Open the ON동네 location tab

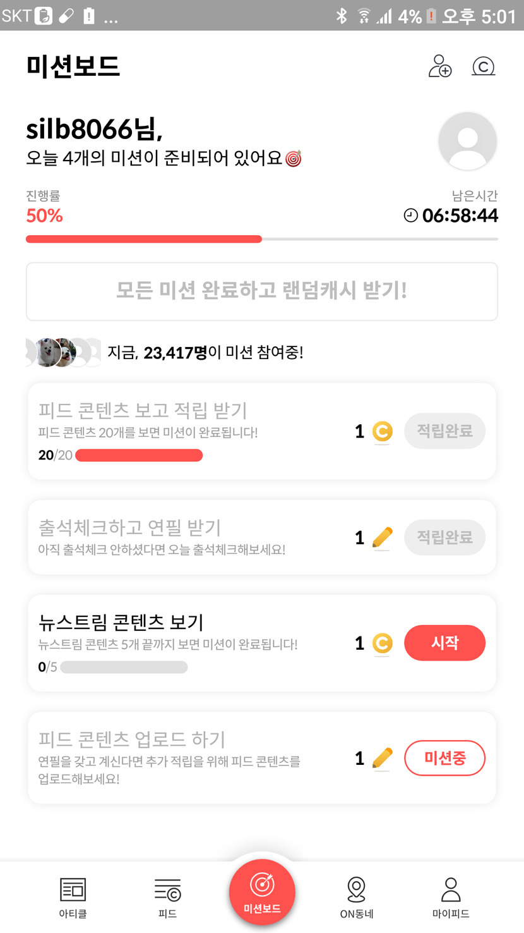click(x=357, y=897)
